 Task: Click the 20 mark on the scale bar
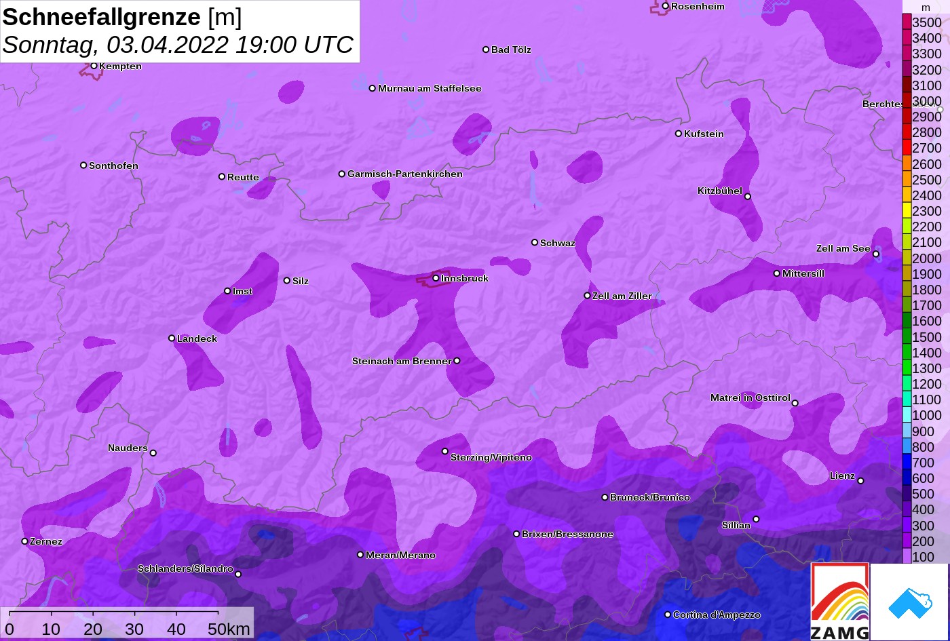pyautogui.click(x=93, y=629)
